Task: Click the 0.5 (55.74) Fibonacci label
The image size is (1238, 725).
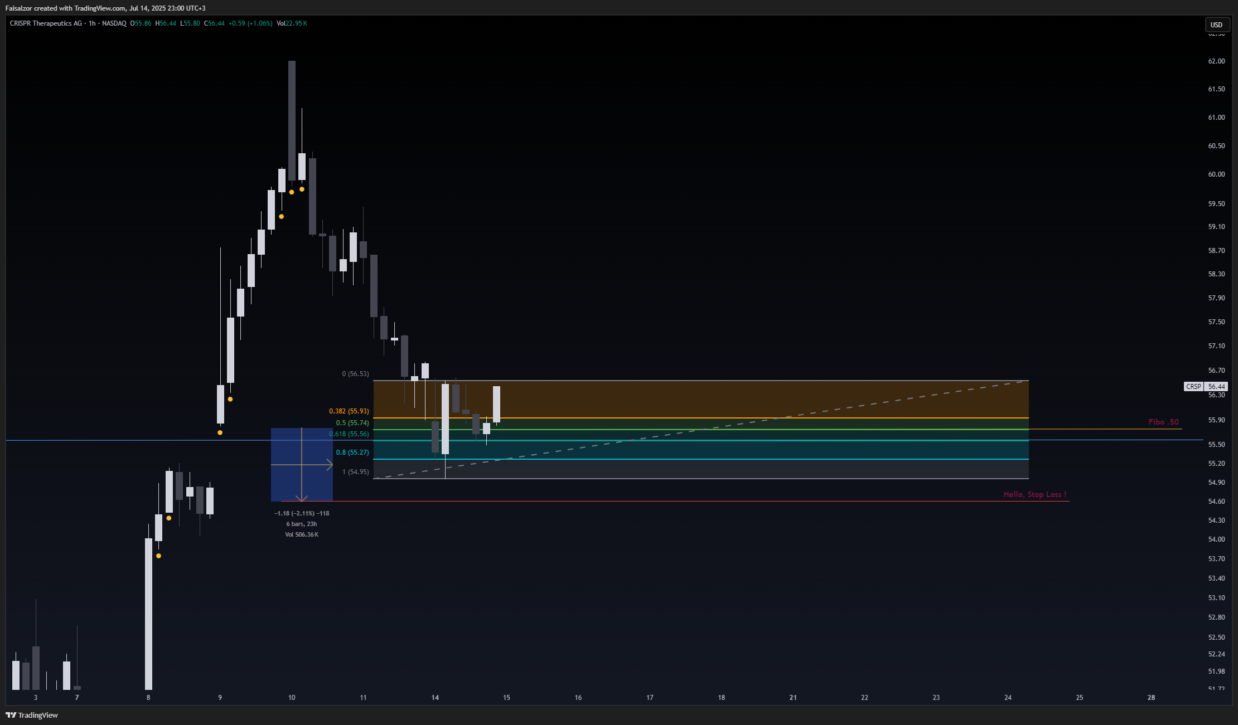Action: [352, 423]
